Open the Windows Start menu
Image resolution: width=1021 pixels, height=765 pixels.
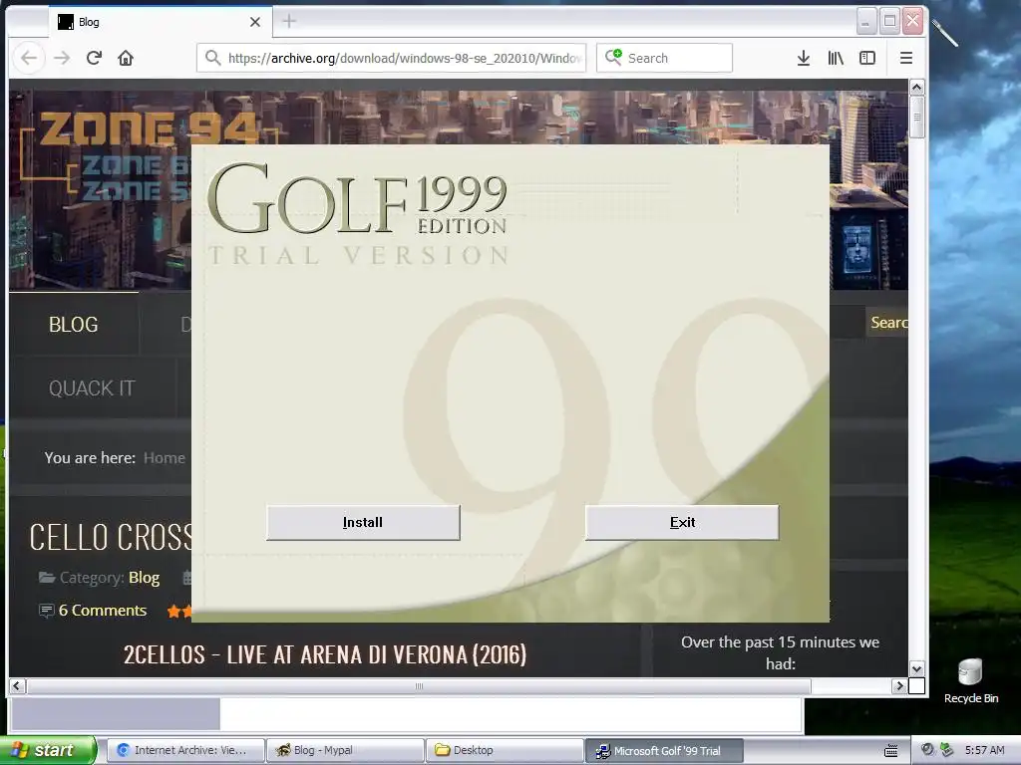(47, 750)
